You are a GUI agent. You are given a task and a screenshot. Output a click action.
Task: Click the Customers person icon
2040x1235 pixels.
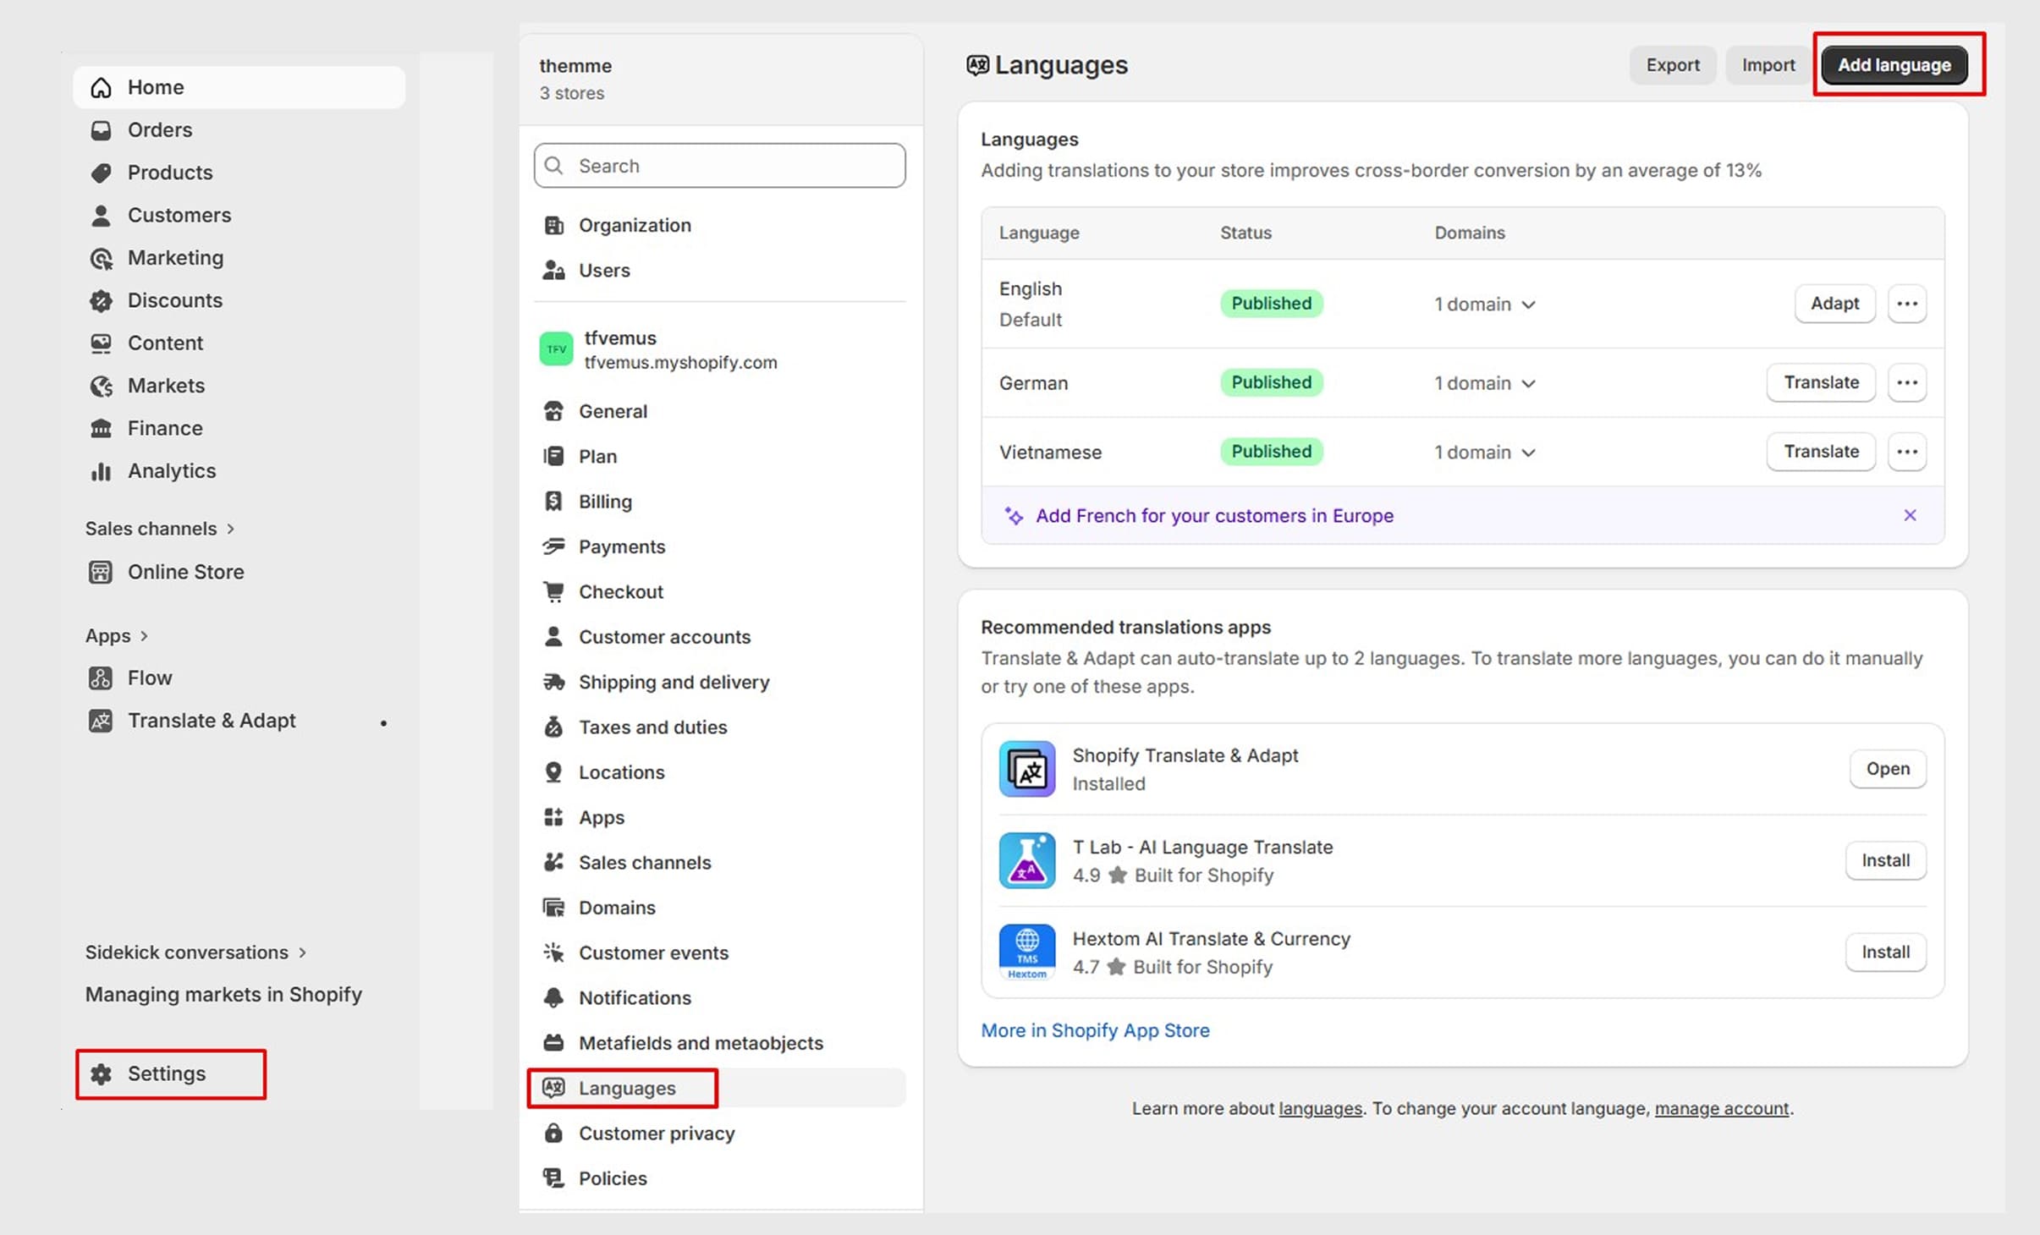[x=101, y=215]
